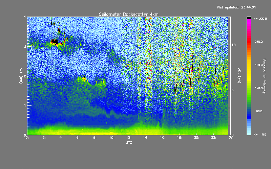
Task: Click the '20:' UTC hour tick label
Action: [x=196, y=138]
